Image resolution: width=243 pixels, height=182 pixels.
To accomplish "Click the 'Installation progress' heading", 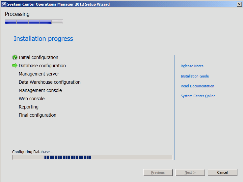I will click(x=43, y=39).
